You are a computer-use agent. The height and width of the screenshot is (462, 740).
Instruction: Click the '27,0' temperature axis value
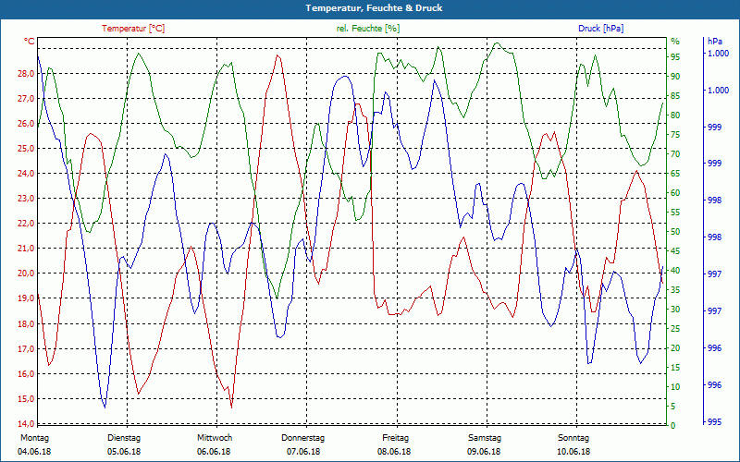27,99
